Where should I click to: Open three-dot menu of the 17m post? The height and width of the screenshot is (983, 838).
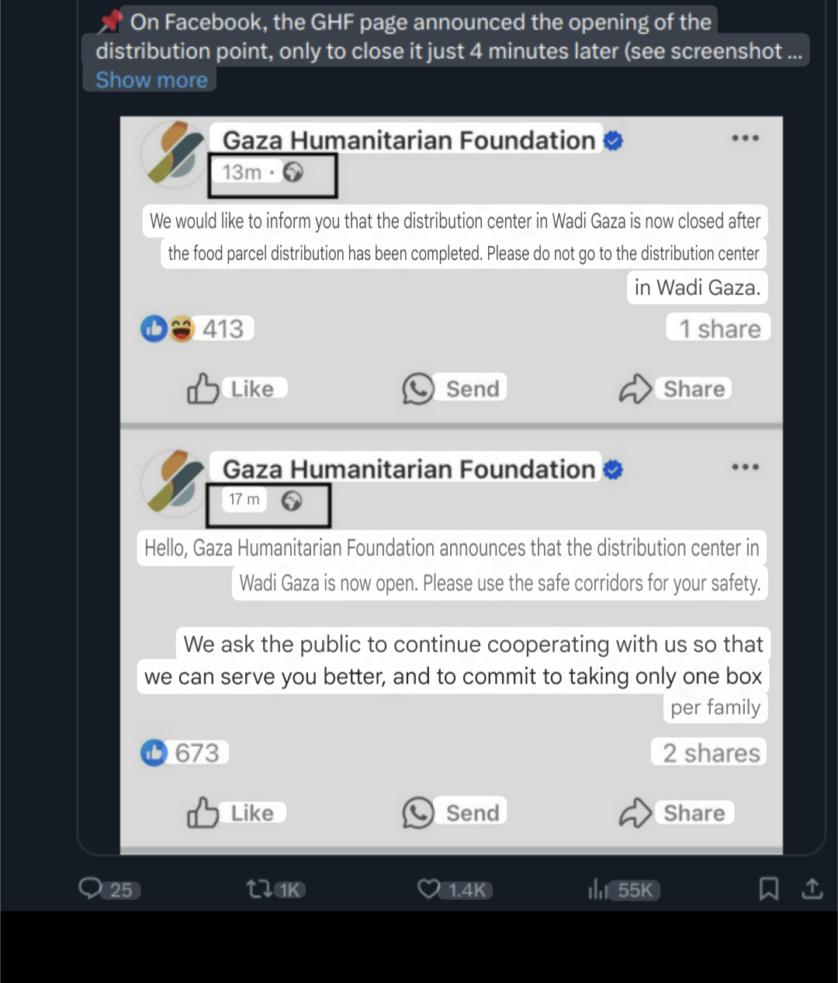(x=745, y=467)
